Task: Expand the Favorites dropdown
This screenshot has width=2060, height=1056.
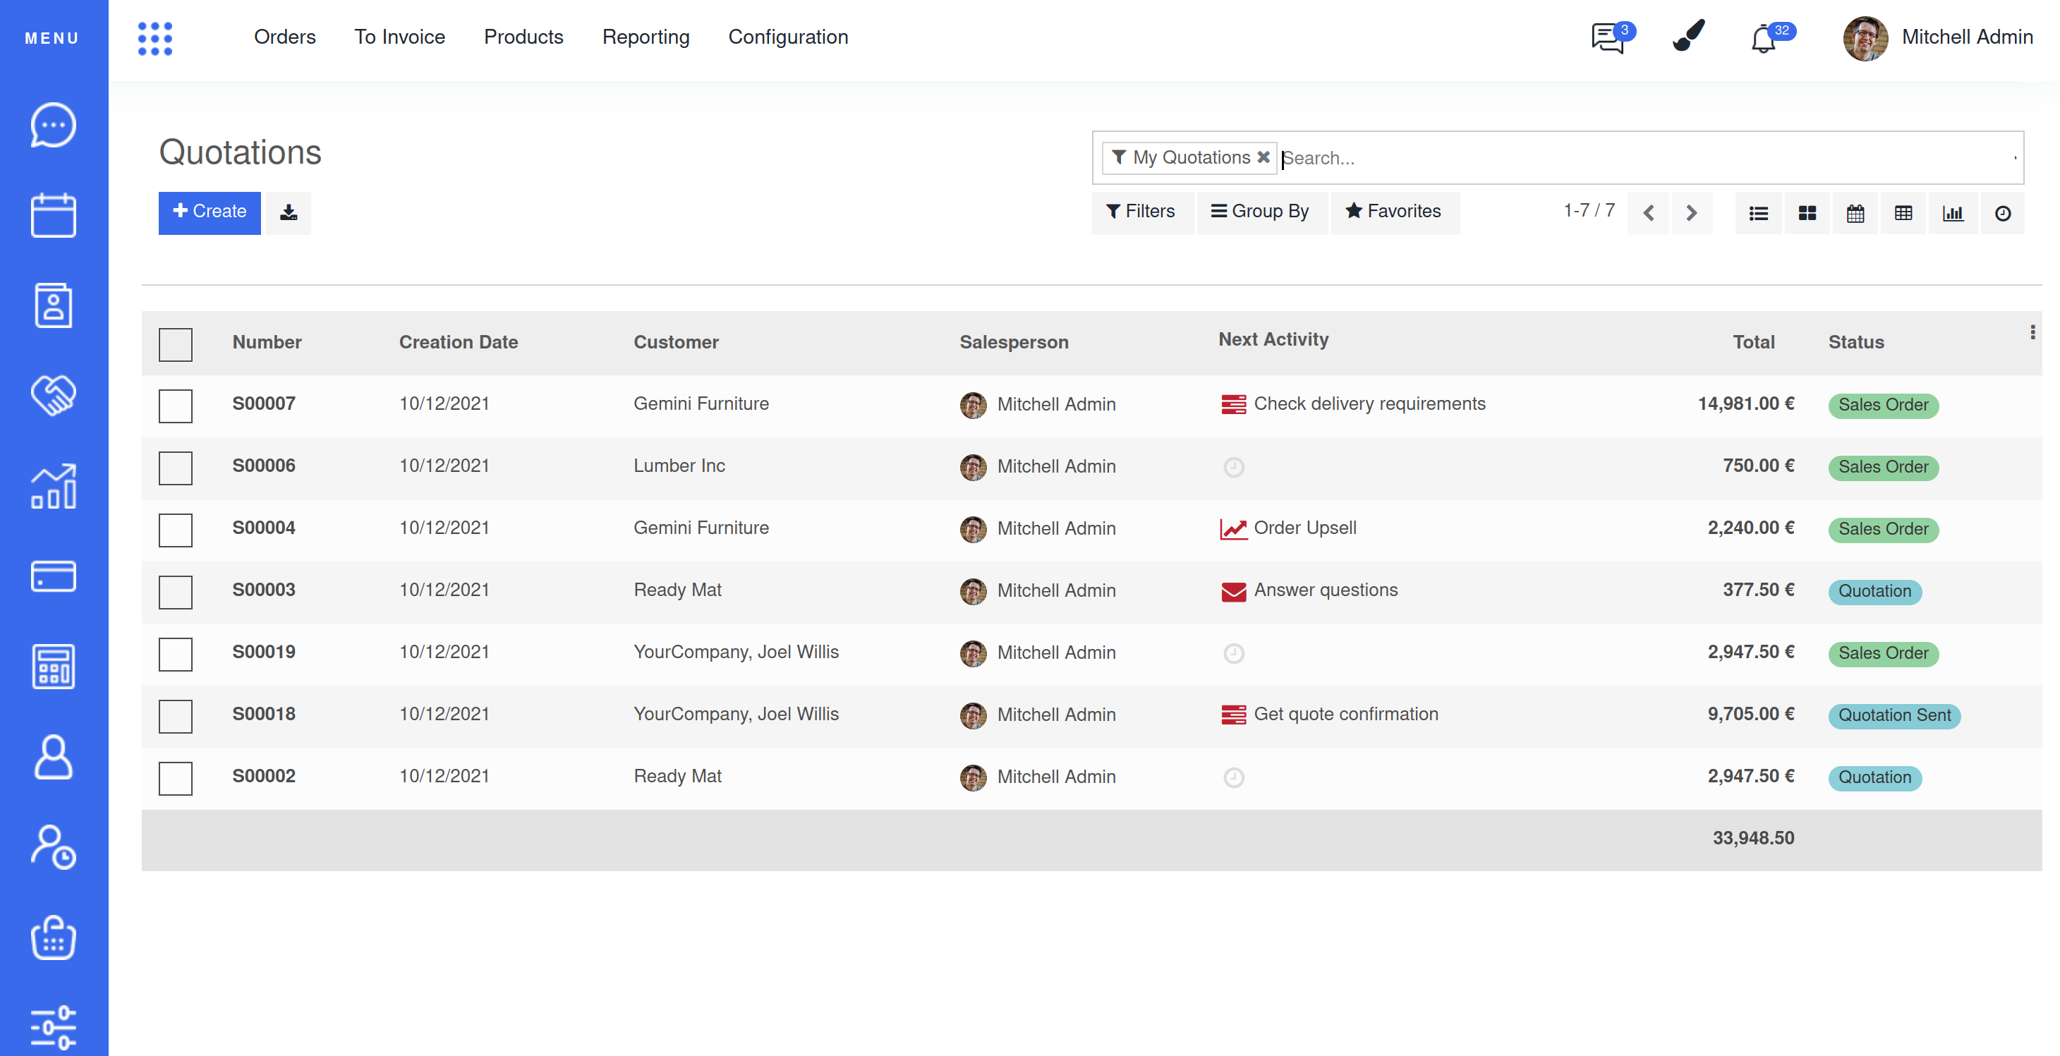Action: point(1394,212)
